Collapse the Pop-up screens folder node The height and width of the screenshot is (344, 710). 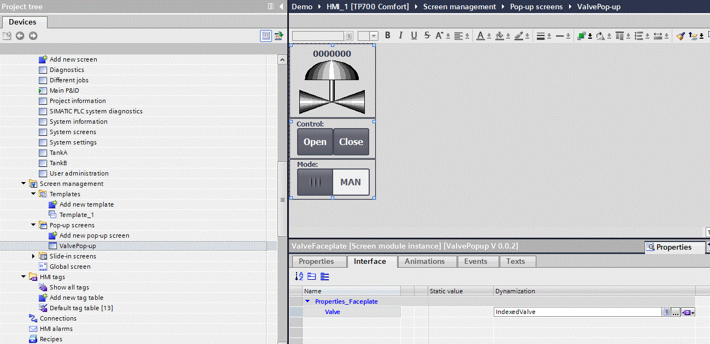tap(33, 225)
